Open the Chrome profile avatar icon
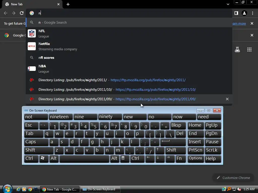This screenshot has width=258, height=193. [244, 13]
